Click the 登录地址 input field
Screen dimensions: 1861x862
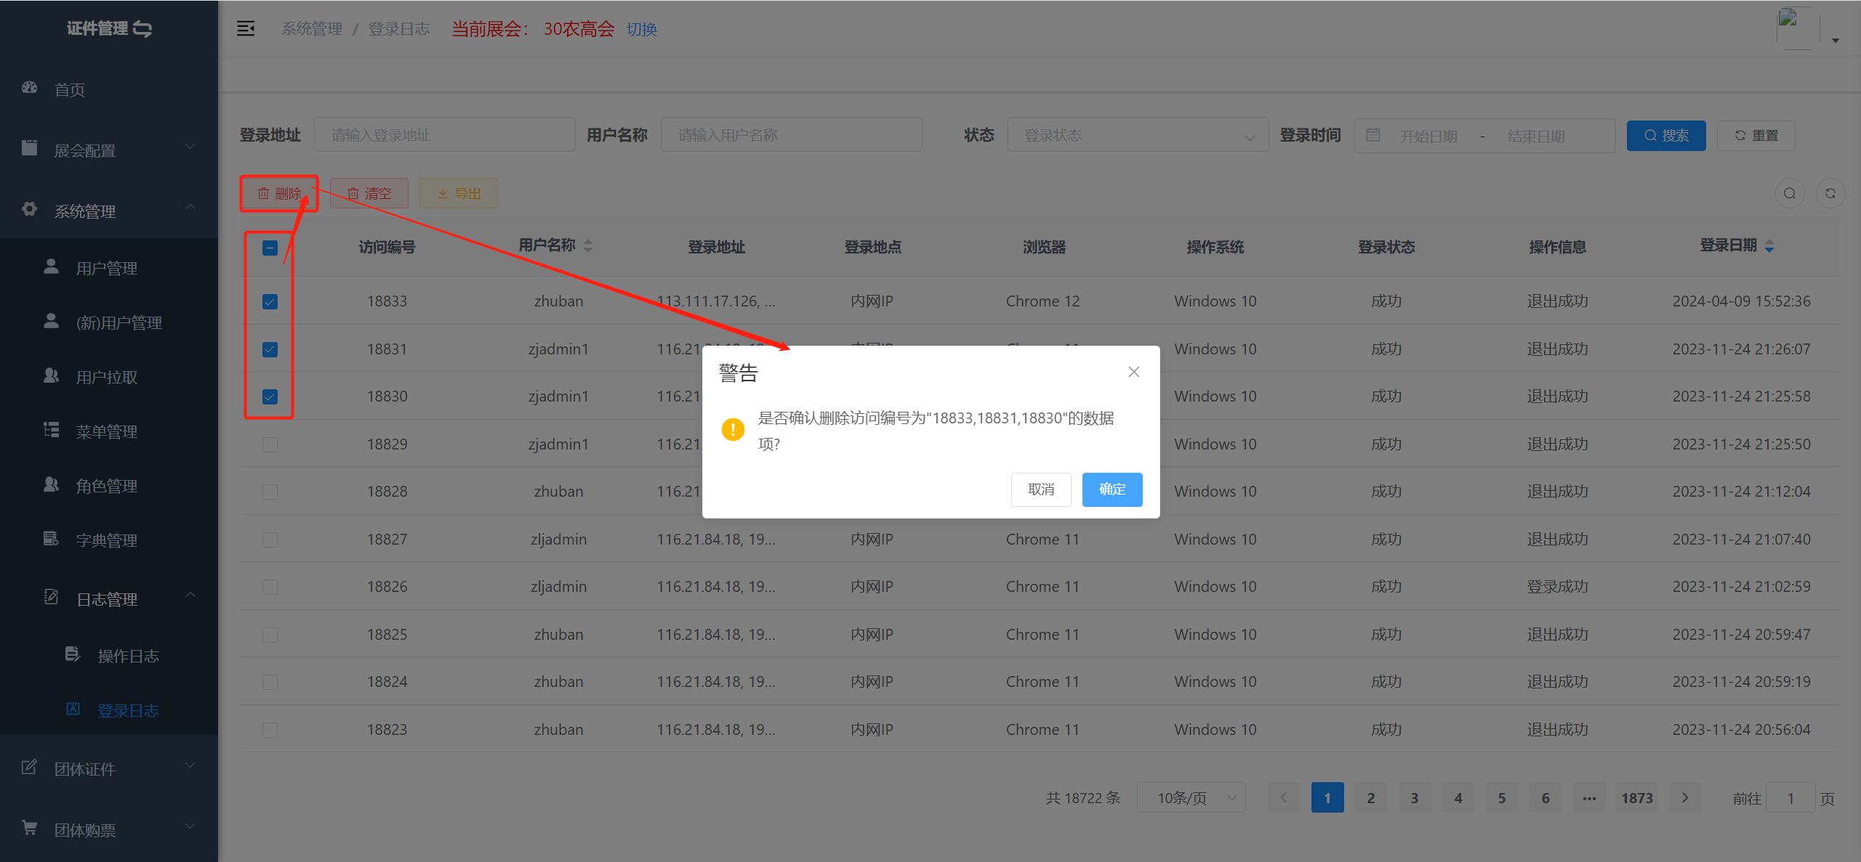444,135
